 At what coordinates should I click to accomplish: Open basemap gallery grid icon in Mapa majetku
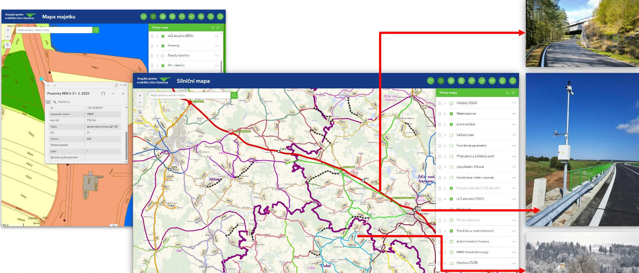[x=172, y=17]
